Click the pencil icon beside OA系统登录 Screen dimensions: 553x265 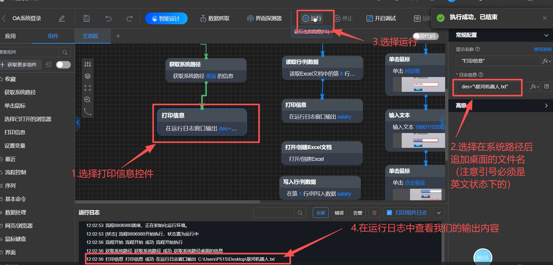[62, 19]
